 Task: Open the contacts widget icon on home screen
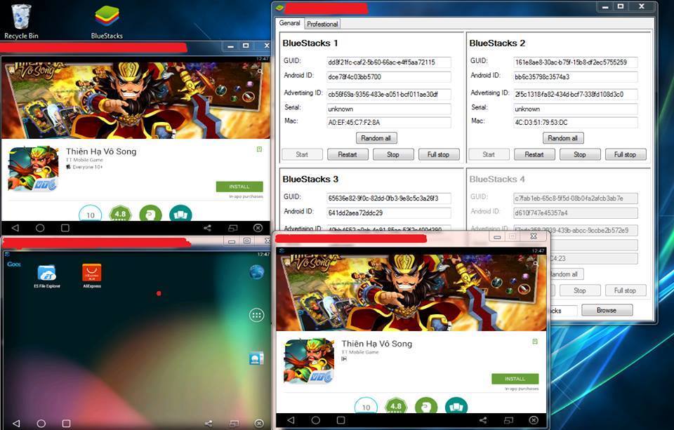[256, 358]
